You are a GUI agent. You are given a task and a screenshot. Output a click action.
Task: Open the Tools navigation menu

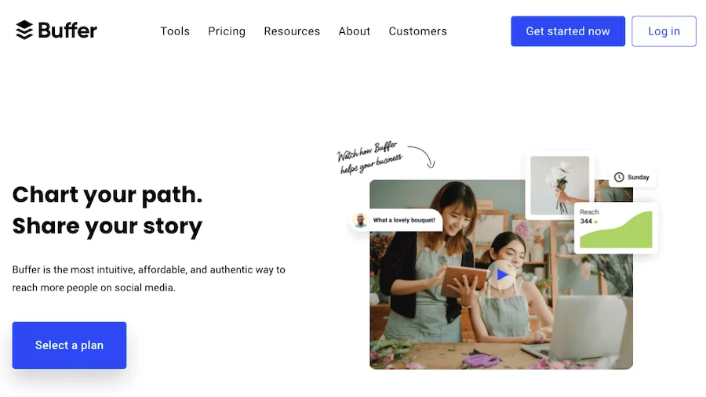pyautogui.click(x=175, y=31)
